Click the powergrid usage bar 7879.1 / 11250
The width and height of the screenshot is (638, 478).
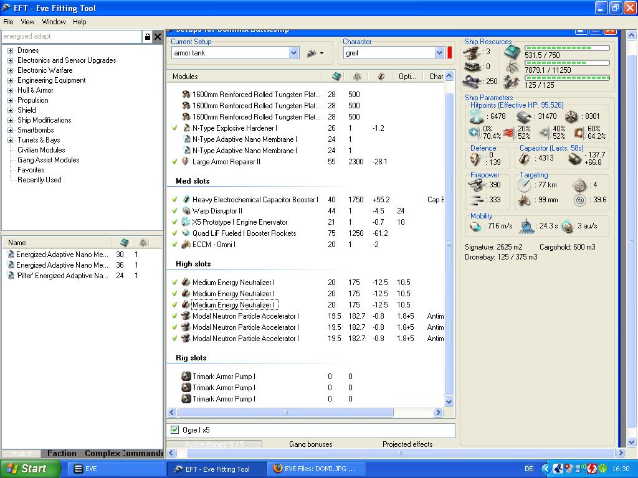567,63
